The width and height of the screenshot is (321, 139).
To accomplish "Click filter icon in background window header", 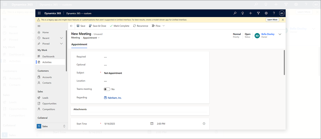I will pos(286,4).
